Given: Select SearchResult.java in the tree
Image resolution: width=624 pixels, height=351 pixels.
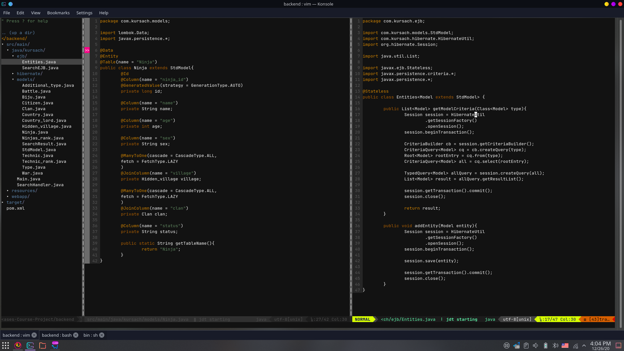Looking at the screenshot, I should point(44,144).
